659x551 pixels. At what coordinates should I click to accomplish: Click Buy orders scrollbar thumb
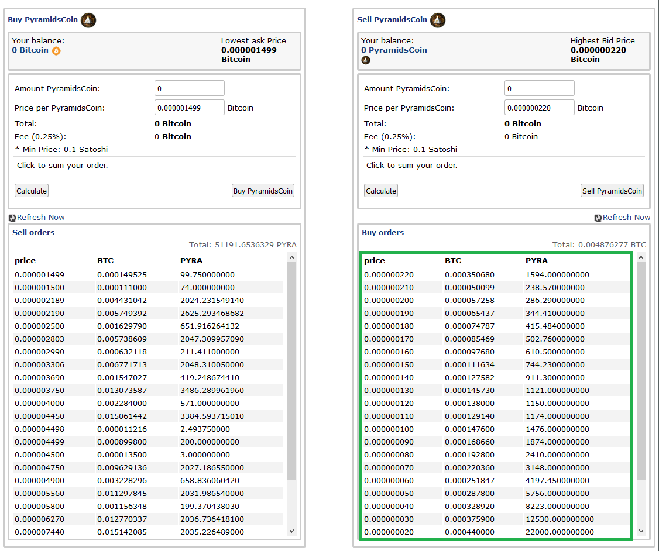641,371
